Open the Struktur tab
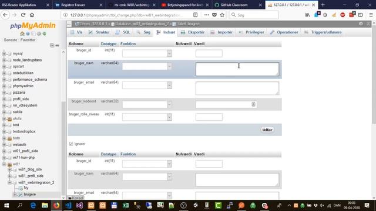 [99, 32]
